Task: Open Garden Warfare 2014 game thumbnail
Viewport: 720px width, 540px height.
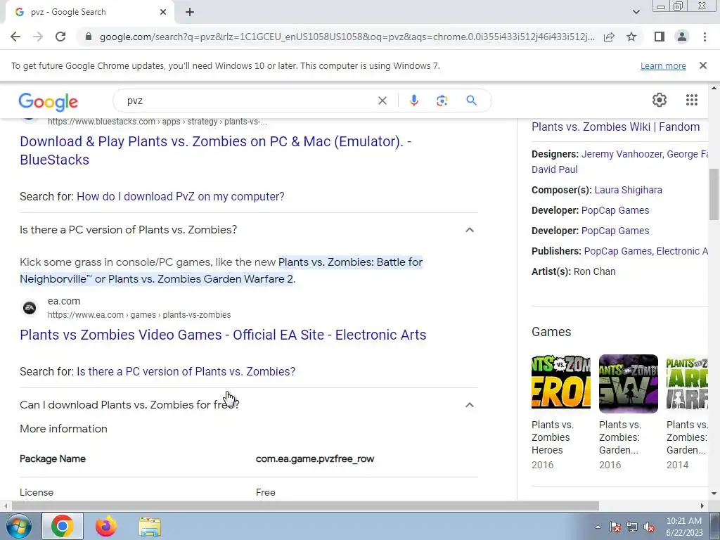Action: (687, 382)
